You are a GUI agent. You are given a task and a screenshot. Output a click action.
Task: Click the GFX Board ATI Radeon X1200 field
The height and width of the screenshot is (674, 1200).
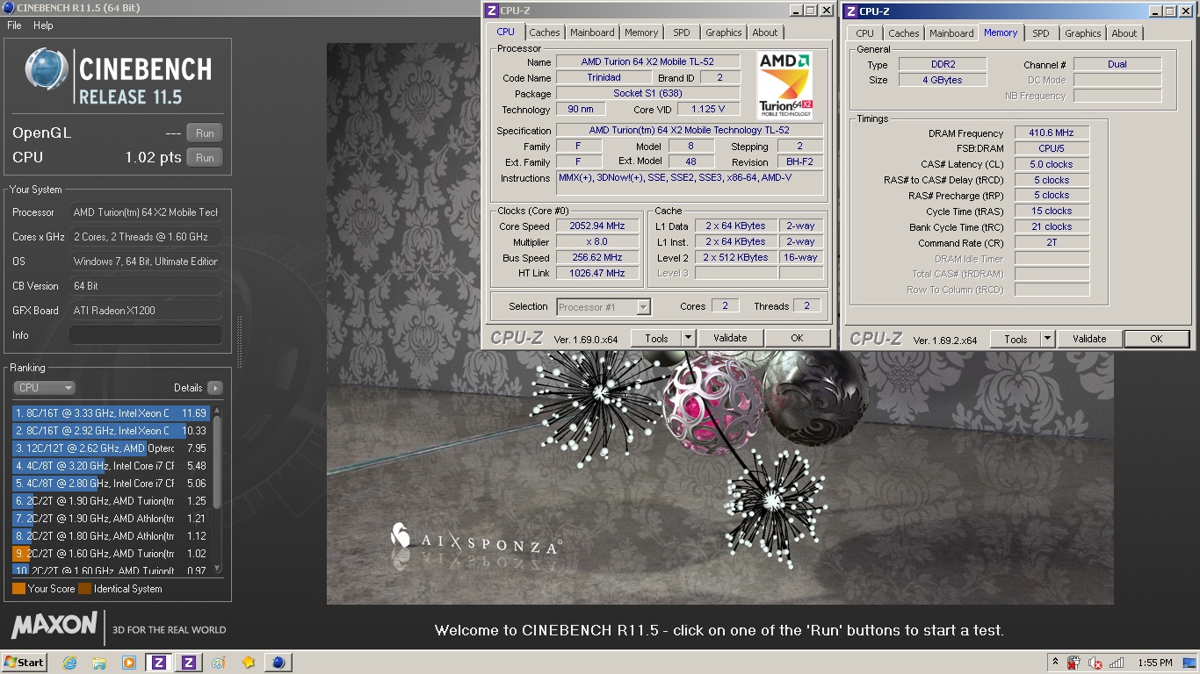click(146, 311)
